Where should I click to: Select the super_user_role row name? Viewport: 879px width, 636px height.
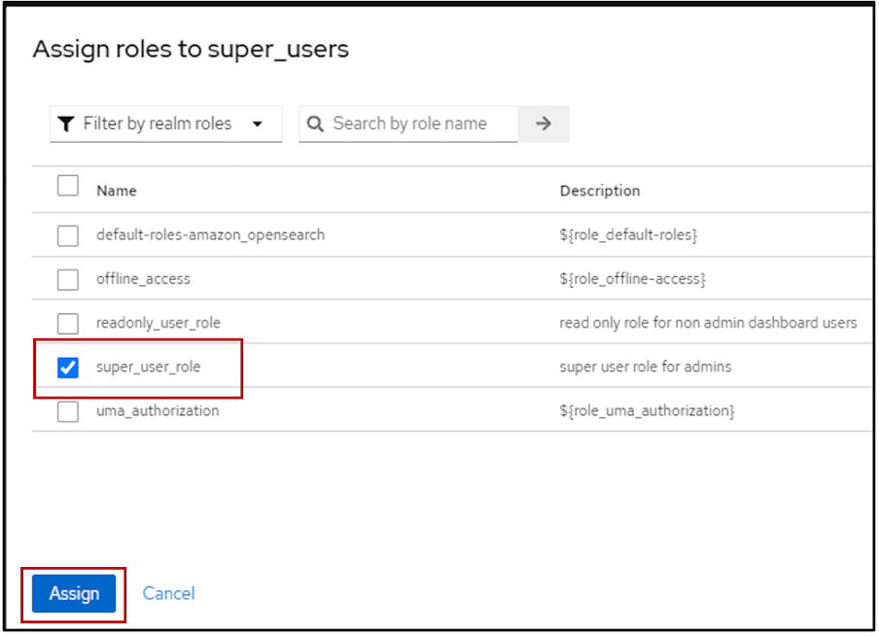coord(148,367)
